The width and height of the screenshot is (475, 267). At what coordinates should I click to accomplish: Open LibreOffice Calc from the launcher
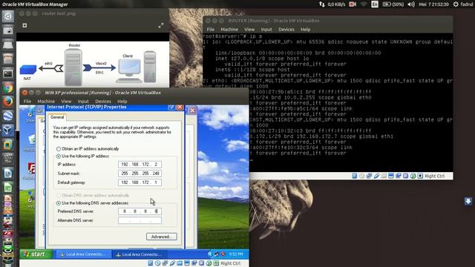8,188
